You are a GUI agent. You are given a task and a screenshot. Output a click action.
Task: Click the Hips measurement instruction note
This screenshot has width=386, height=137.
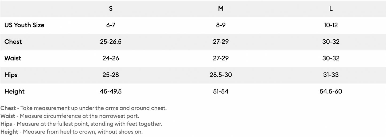coord(81,124)
